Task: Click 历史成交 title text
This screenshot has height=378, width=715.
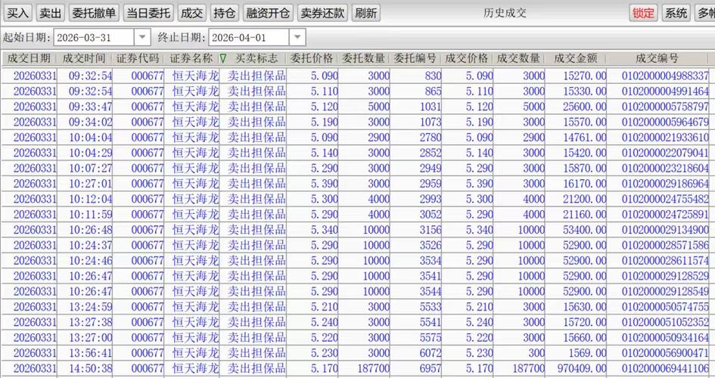Action: click(x=505, y=13)
